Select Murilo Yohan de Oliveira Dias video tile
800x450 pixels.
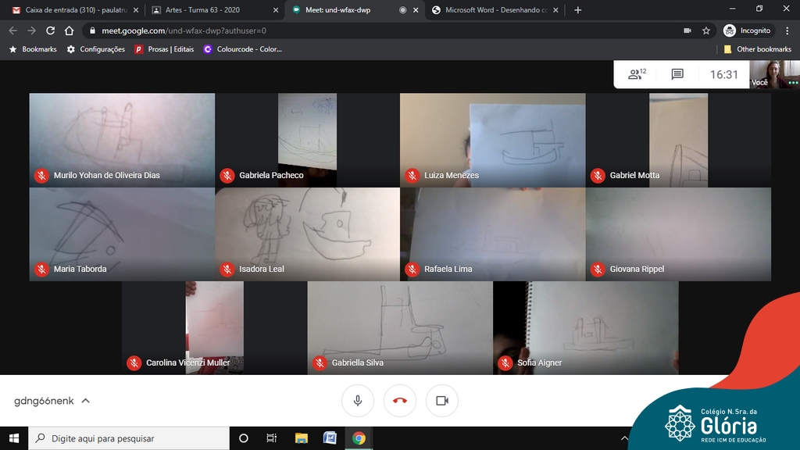pos(122,140)
